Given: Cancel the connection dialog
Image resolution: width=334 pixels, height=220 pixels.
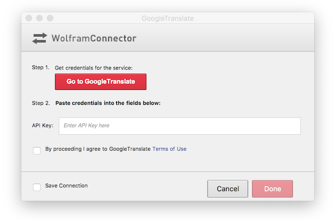Looking at the screenshot, I should click(x=228, y=189).
